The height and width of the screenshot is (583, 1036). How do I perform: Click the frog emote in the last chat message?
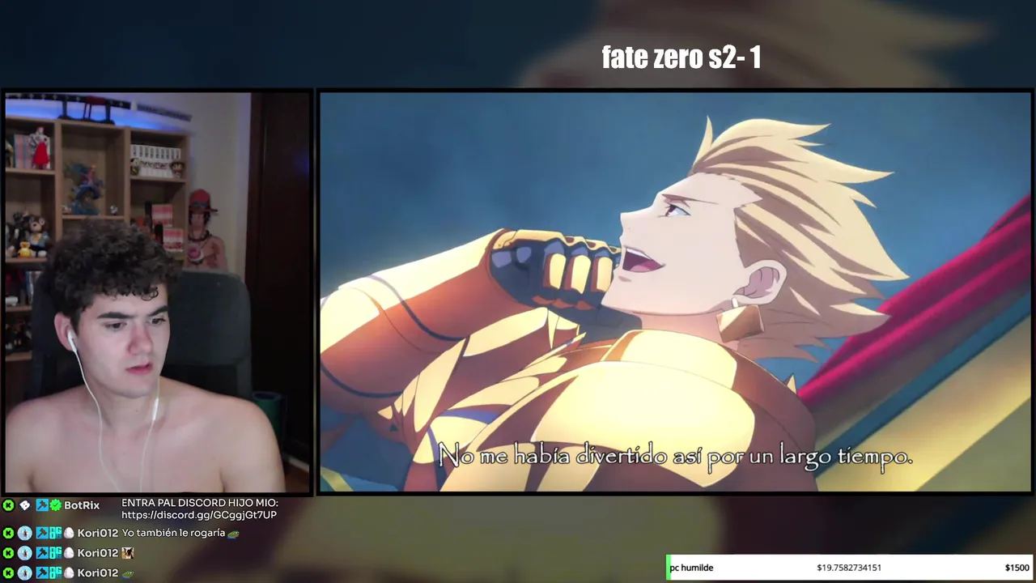pos(128,574)
